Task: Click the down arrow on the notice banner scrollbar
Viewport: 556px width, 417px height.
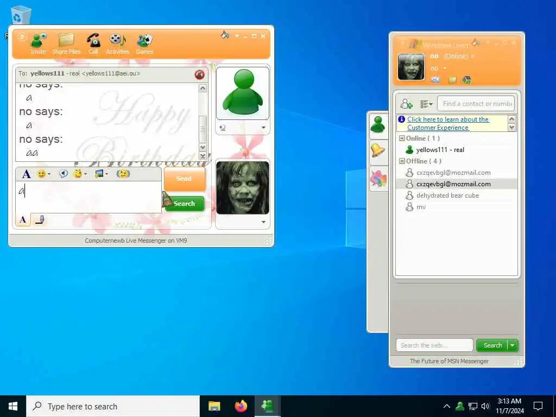Action: click(511, 128)
